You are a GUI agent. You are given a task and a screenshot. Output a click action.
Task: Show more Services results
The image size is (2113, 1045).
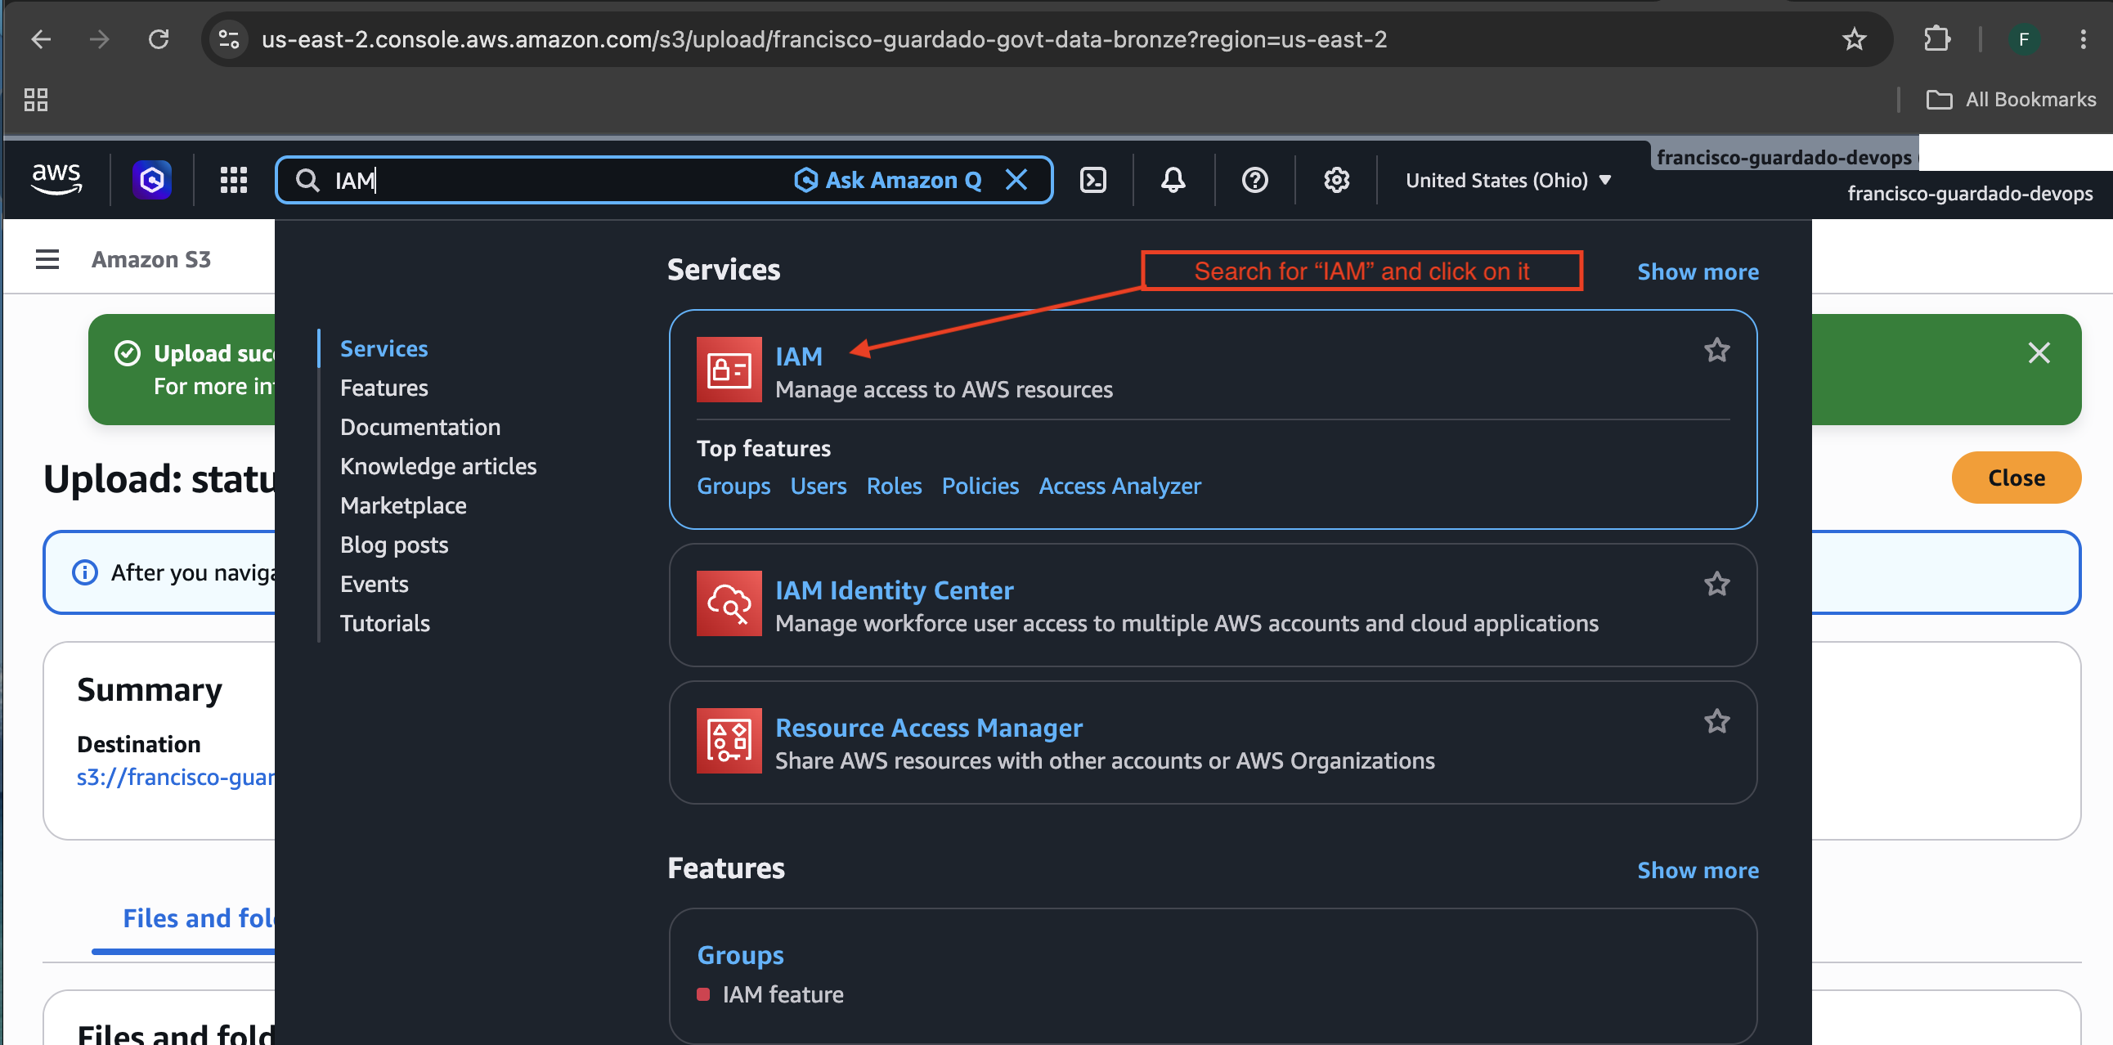point(1697,271)
